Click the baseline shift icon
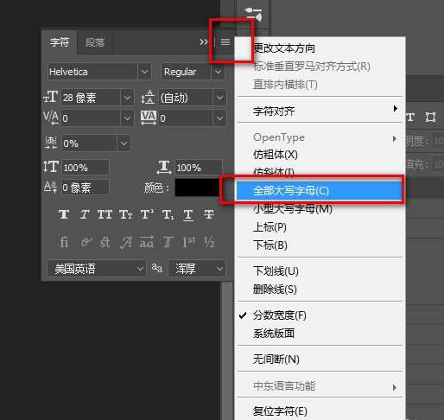The width and height of the screenshot is (444, 420). pyautogui.click(x=50, y=188)
